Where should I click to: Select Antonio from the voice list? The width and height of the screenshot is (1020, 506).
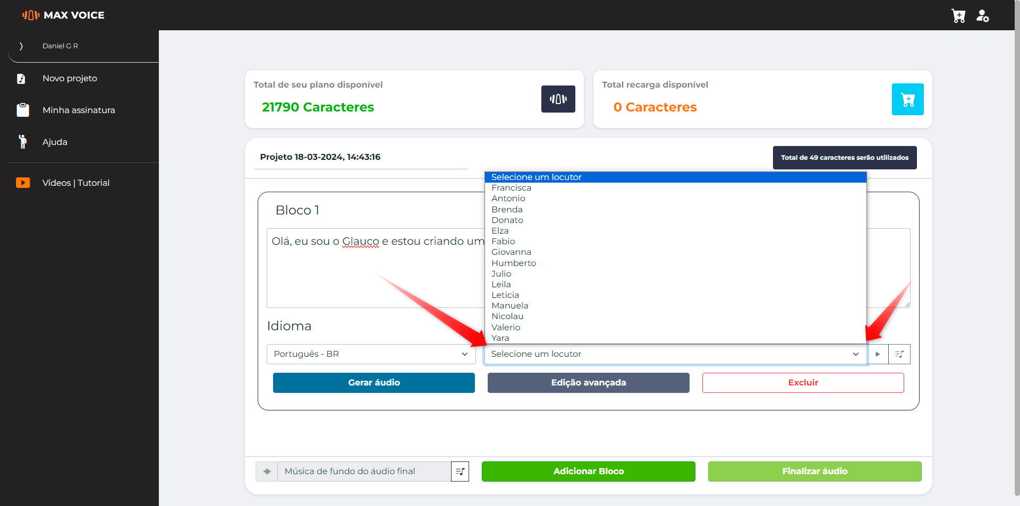(x=675, y=199)
